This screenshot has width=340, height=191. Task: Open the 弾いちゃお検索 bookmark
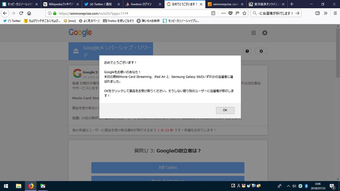coord(148,21)
